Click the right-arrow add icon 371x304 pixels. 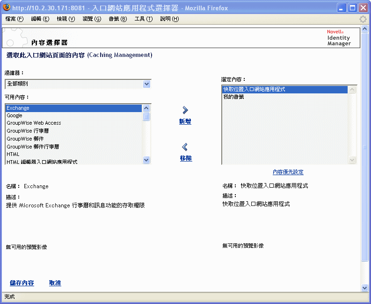click(x=185, y=110)
